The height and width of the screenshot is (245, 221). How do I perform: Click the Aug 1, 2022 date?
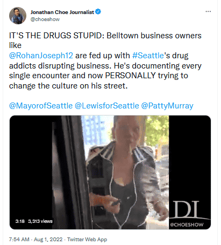(48, 240)
